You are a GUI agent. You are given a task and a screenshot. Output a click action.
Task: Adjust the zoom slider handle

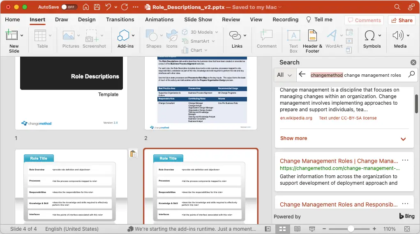(351, 229)
